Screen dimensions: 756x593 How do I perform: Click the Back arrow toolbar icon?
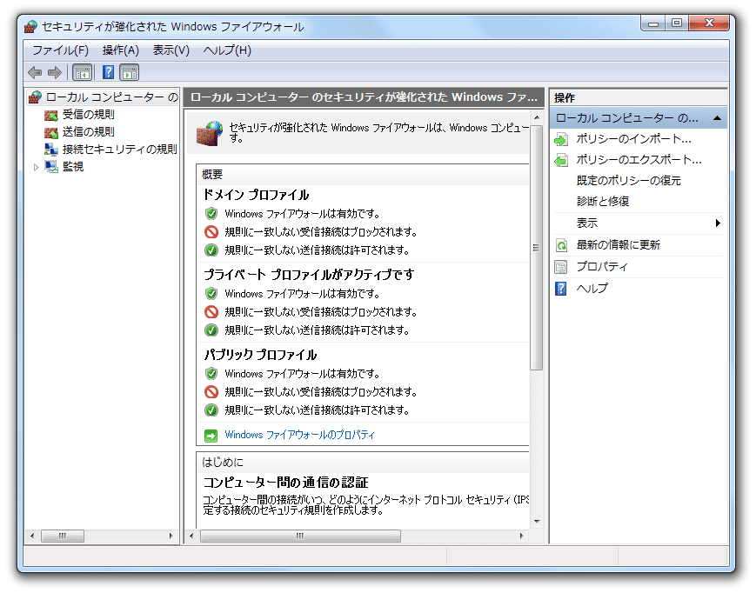tap(35, 73)
